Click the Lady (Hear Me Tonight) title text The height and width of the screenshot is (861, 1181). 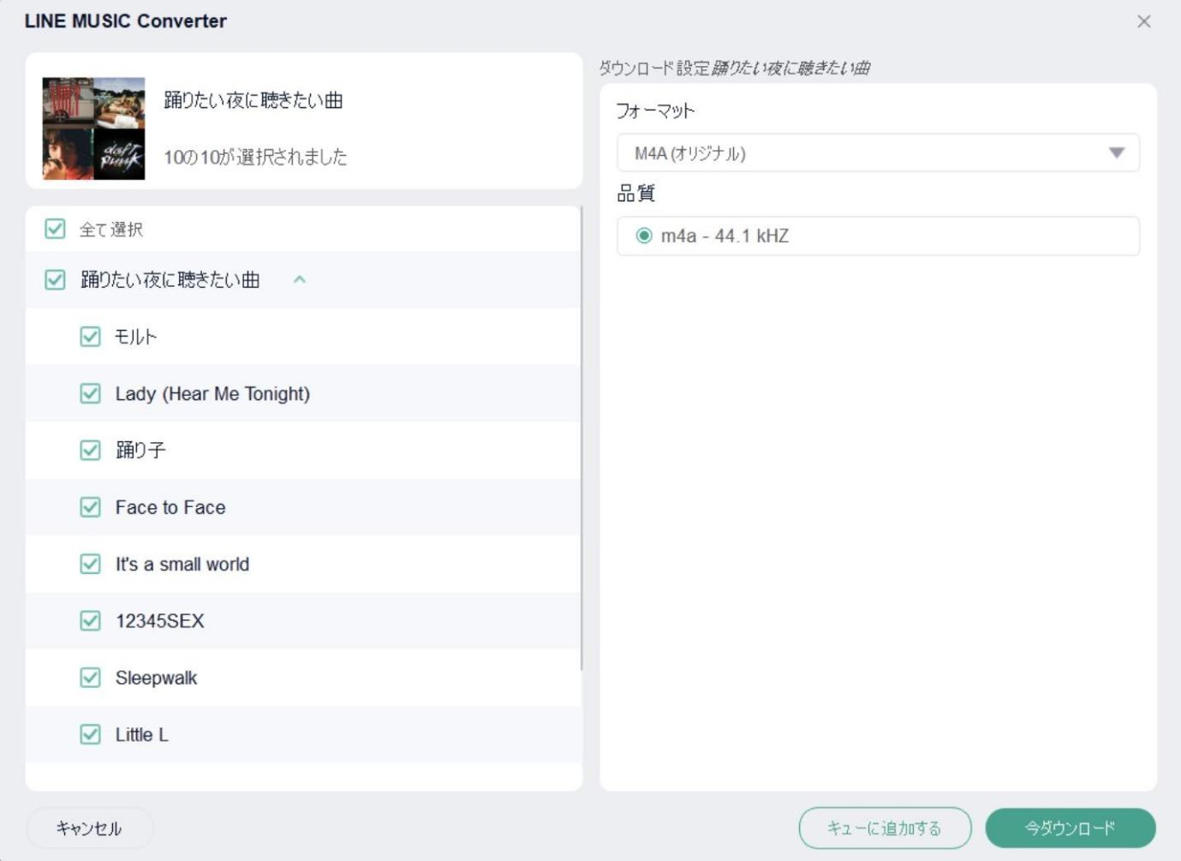click(212, 393)
